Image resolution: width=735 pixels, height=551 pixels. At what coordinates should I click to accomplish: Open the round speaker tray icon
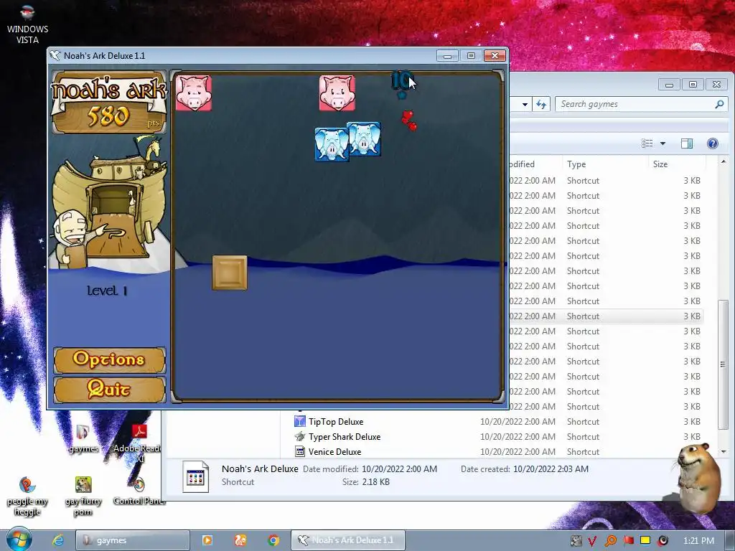click(663, 541)
